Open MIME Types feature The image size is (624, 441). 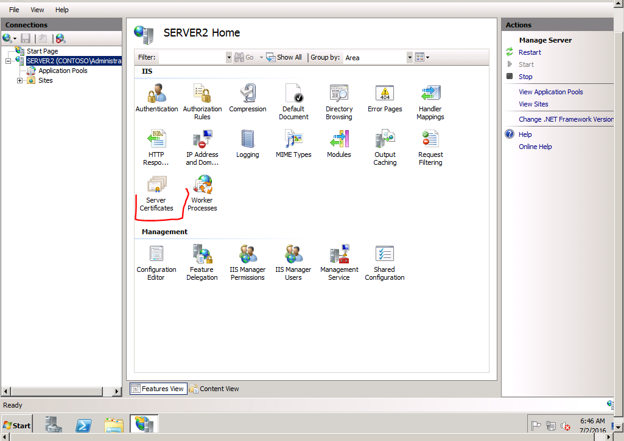pos(293,144)
